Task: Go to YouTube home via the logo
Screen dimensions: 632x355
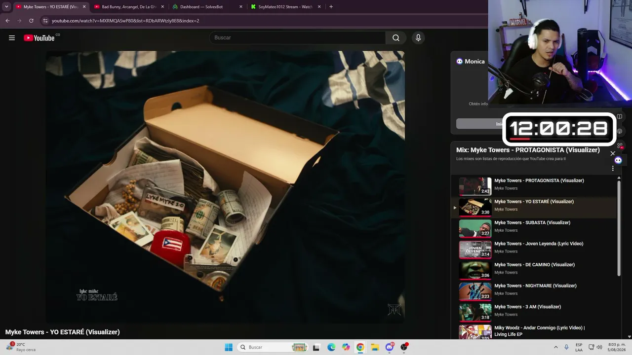Action: click(x=39, y=38)
